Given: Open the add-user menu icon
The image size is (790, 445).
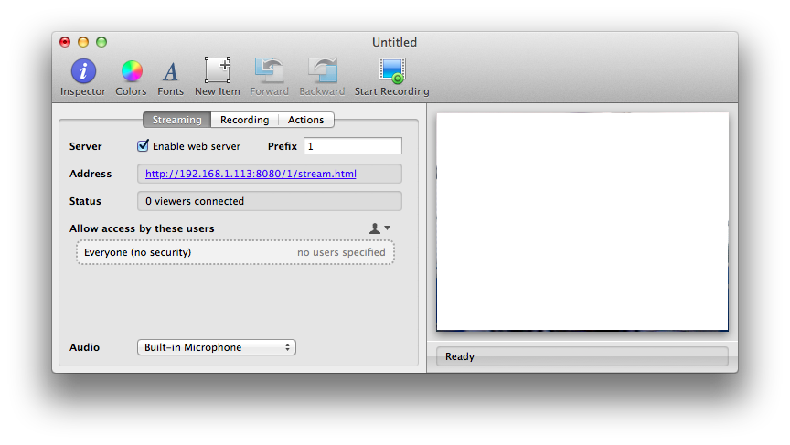Looking at the screenshot, I should coord(379,228).
